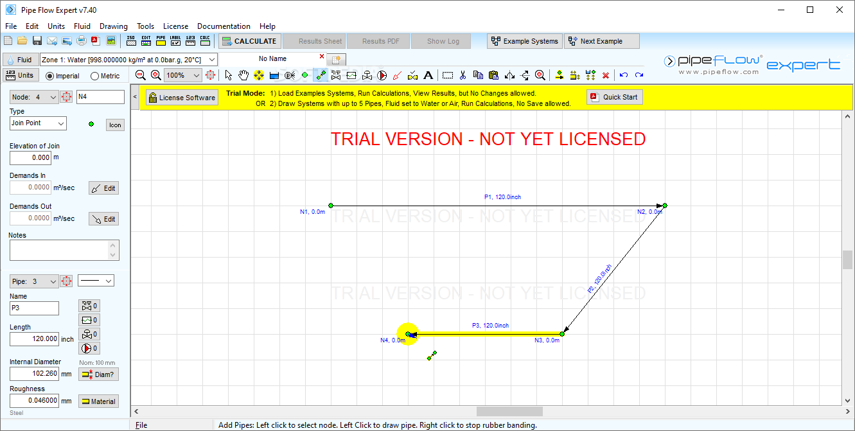Add control valve via pipe panel button
Image resolution: width=855 pixels, height=431 pixels.
pos(89,334)
